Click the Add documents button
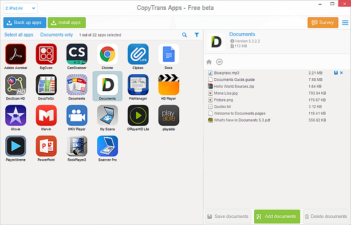Viewport: 351px width, 225px height. point(277,217)
